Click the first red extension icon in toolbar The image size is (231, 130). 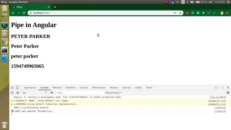187,13
